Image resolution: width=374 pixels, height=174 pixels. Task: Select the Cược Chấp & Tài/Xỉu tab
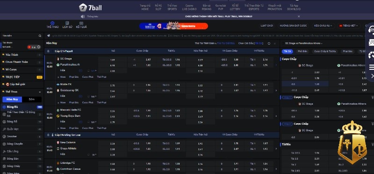click(325, 51)
